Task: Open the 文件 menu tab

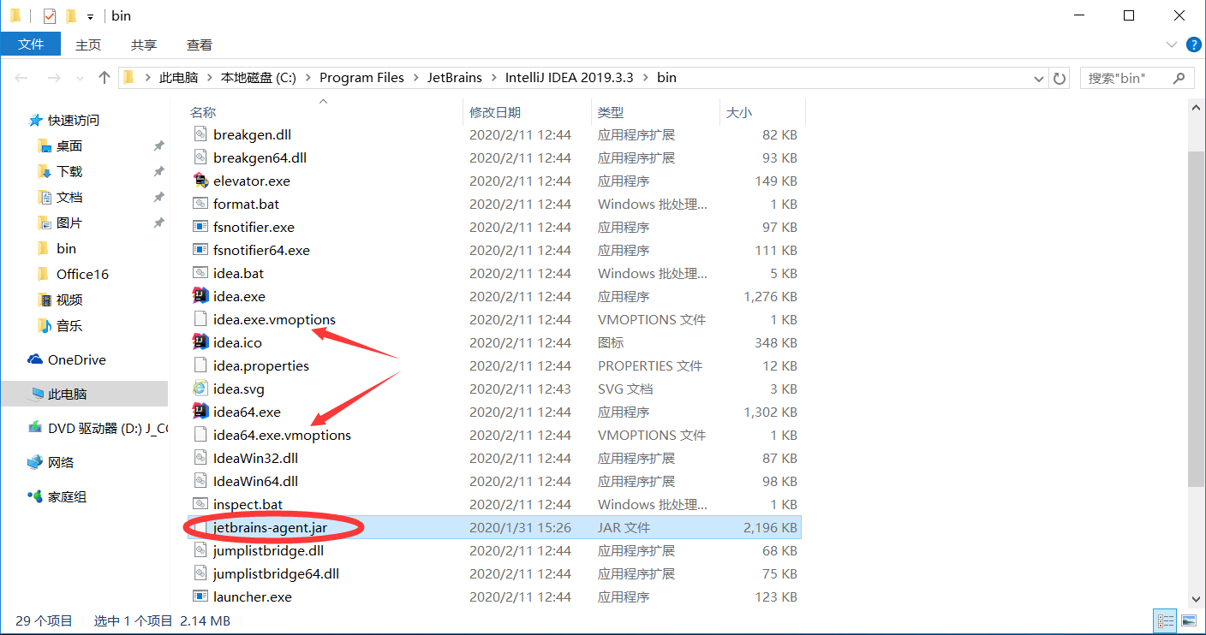Action: [x=31, y=45]
